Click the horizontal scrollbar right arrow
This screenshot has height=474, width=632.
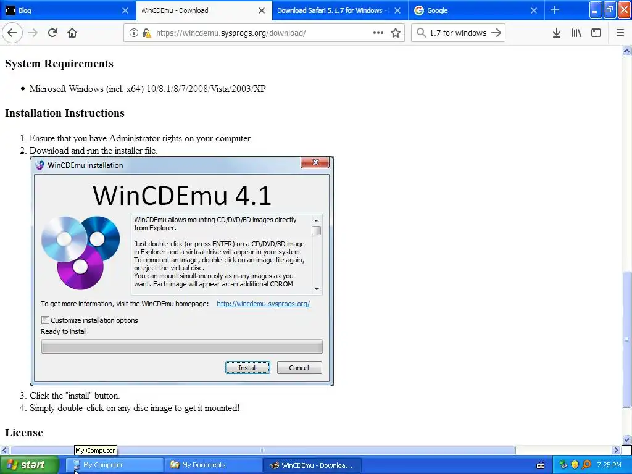[616, 450]
